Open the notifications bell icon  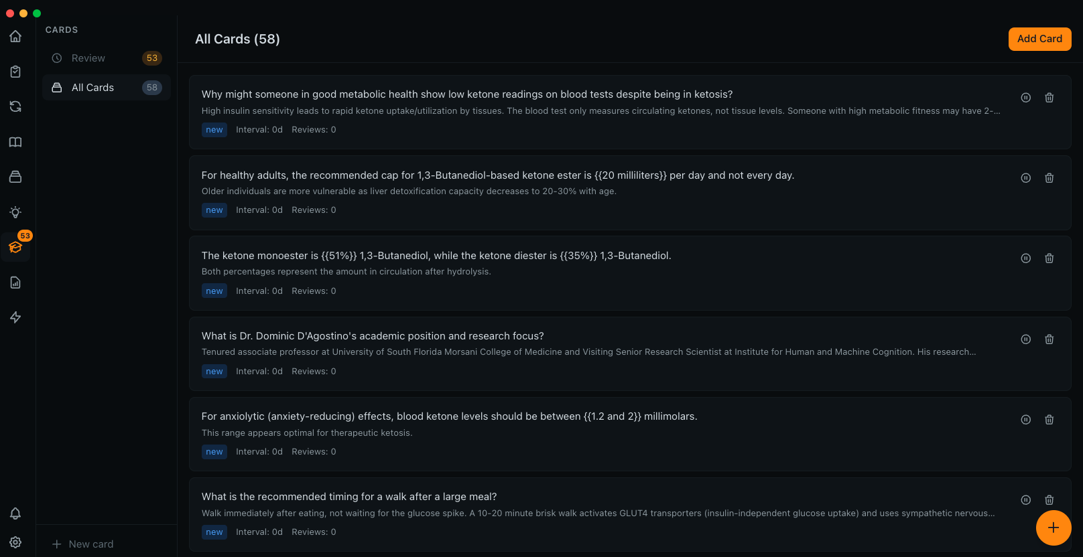click(x=15, y=513)
